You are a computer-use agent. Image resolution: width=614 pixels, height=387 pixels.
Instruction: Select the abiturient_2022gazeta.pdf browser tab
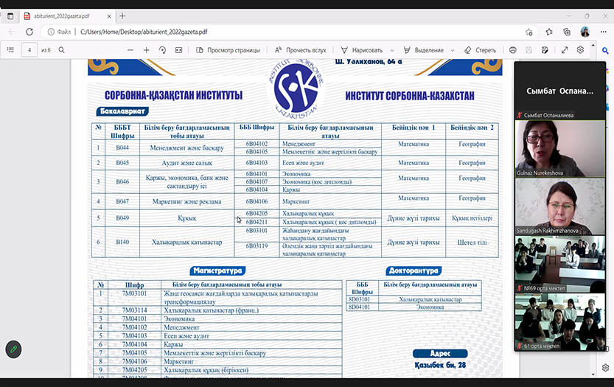(62, 15)
